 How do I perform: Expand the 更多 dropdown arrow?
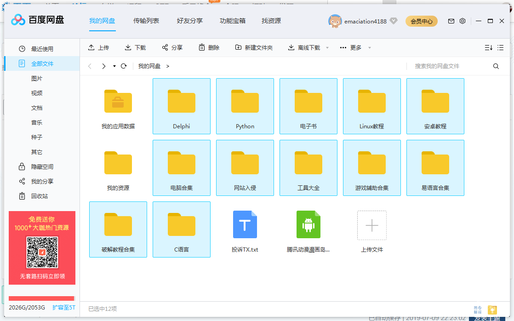point(370,48)
